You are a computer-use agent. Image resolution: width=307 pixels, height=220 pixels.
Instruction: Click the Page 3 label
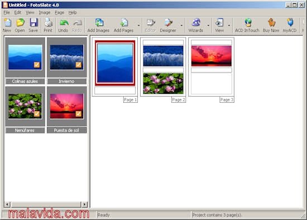[227, 100]
